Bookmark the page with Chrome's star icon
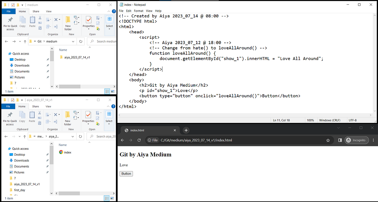The height and width of the screenshot is (202, 378). (x=328, y=140)
